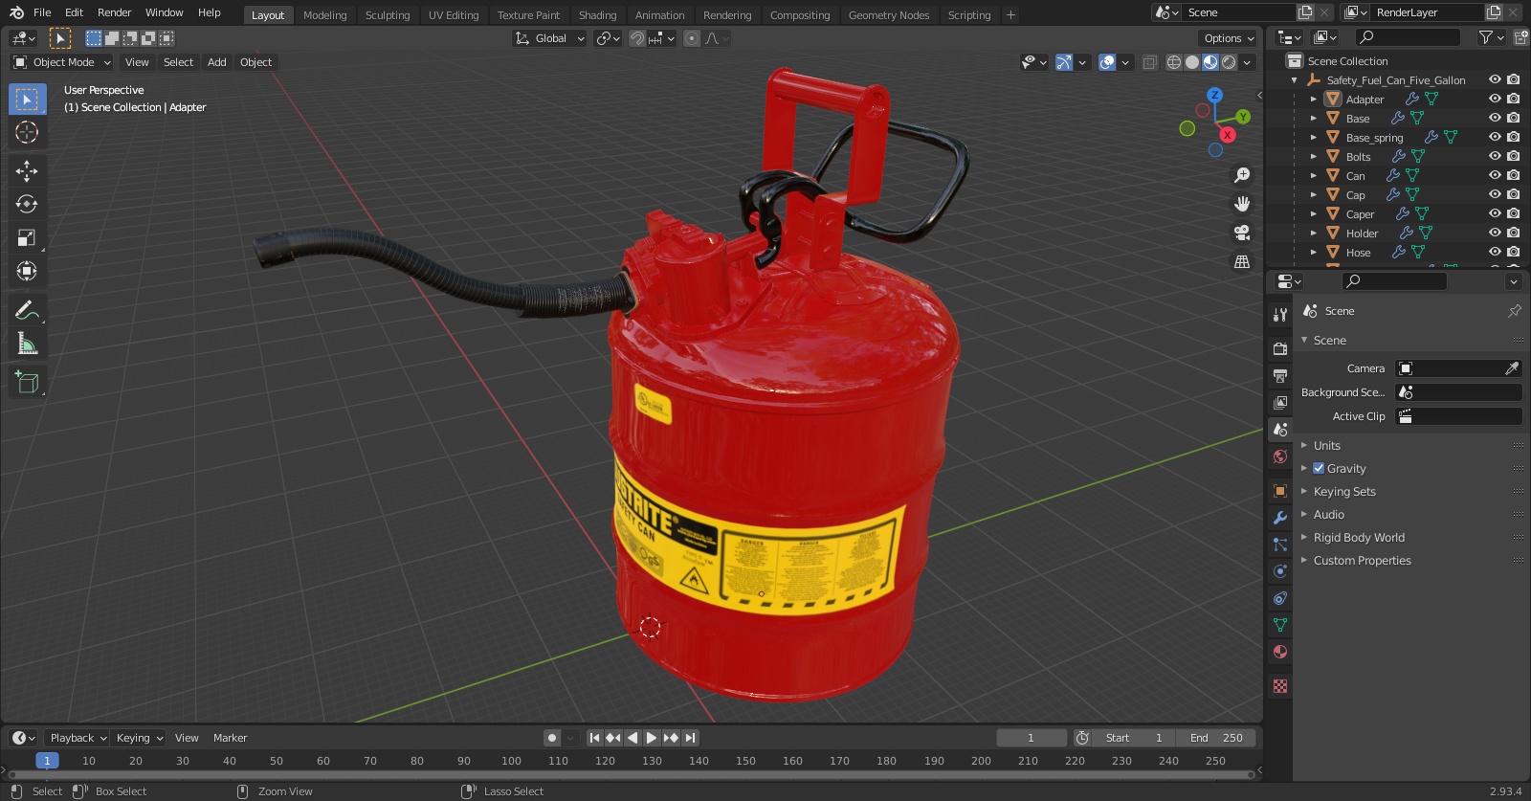
Task: Toggle X-ray display mode
Action: point(1150,62)
